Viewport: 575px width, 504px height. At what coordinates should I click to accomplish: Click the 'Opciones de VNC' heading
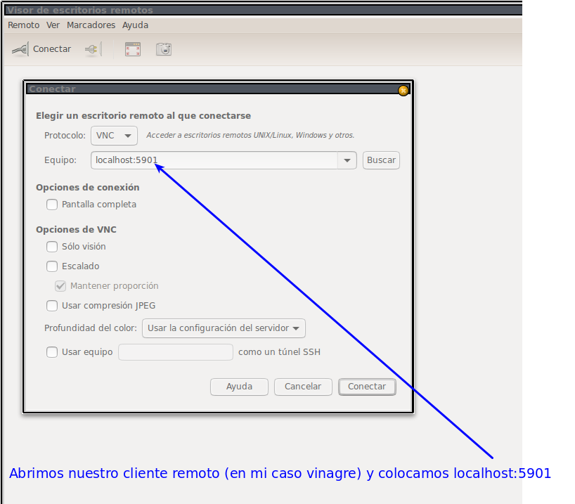point(76,230)
